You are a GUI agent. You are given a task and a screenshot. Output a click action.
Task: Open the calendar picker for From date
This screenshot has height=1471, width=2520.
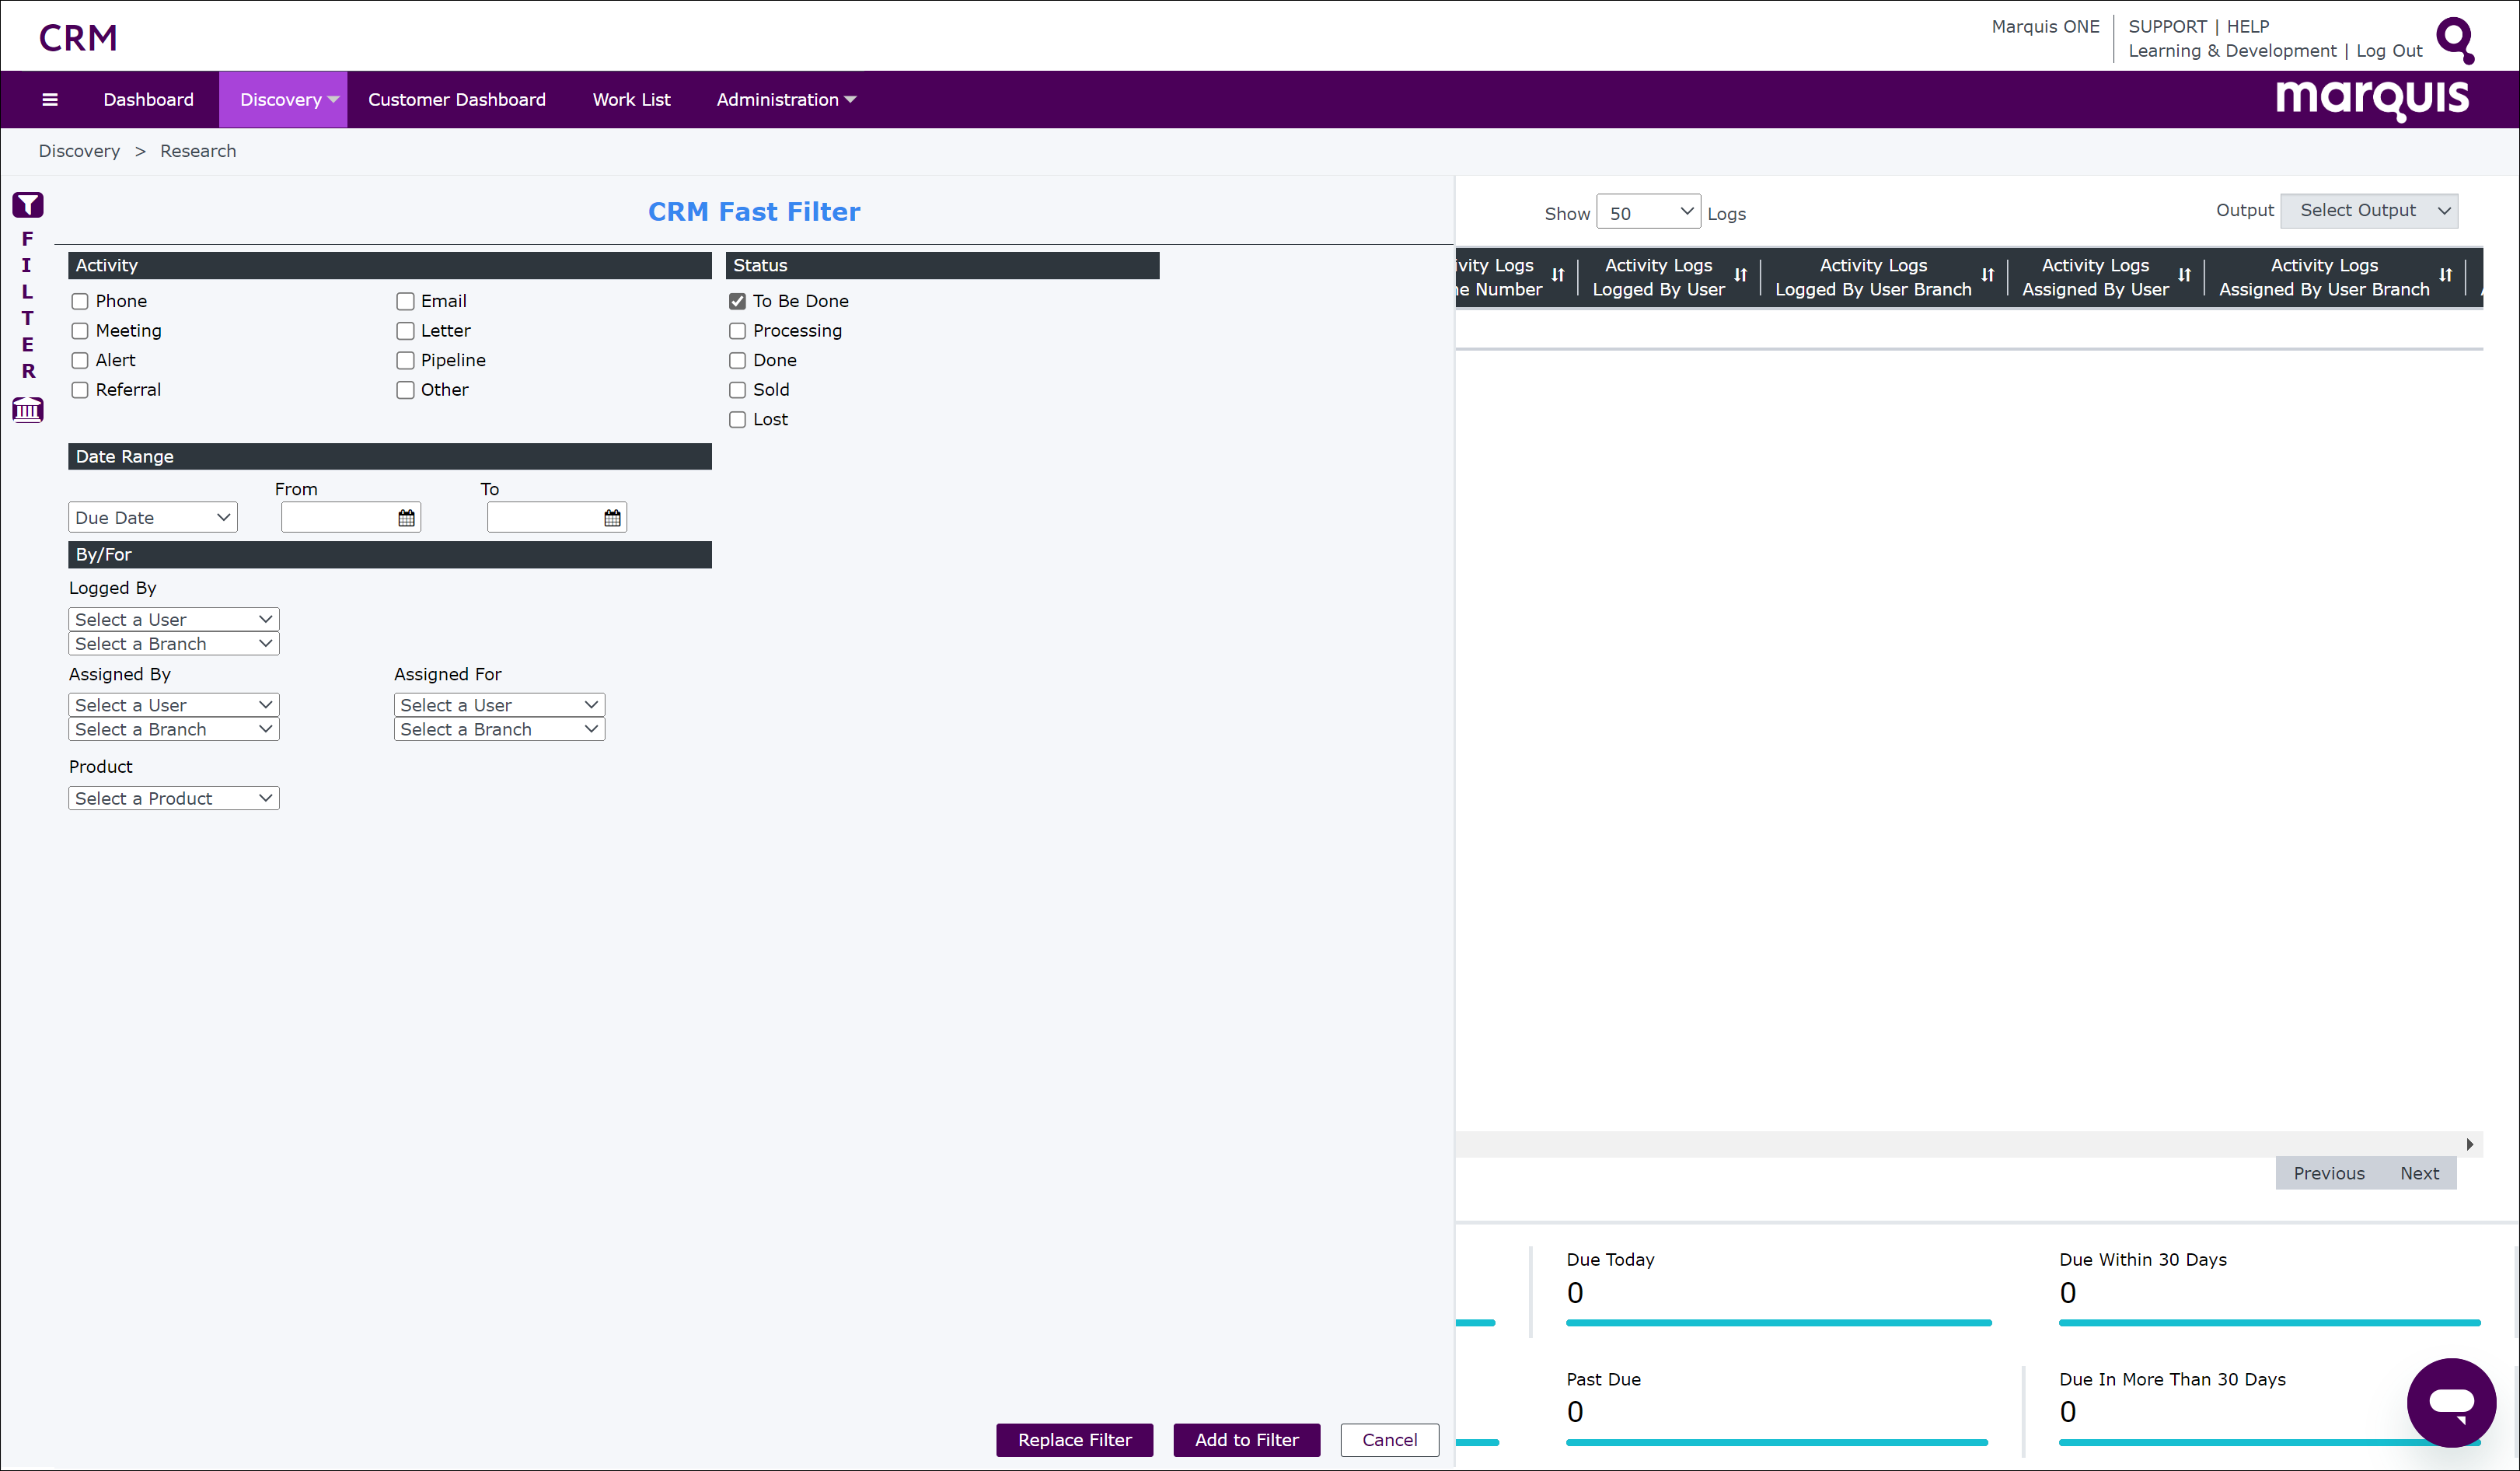click(x=406, y=517)
